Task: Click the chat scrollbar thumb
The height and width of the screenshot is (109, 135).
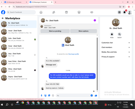Action: pos(97,64)
